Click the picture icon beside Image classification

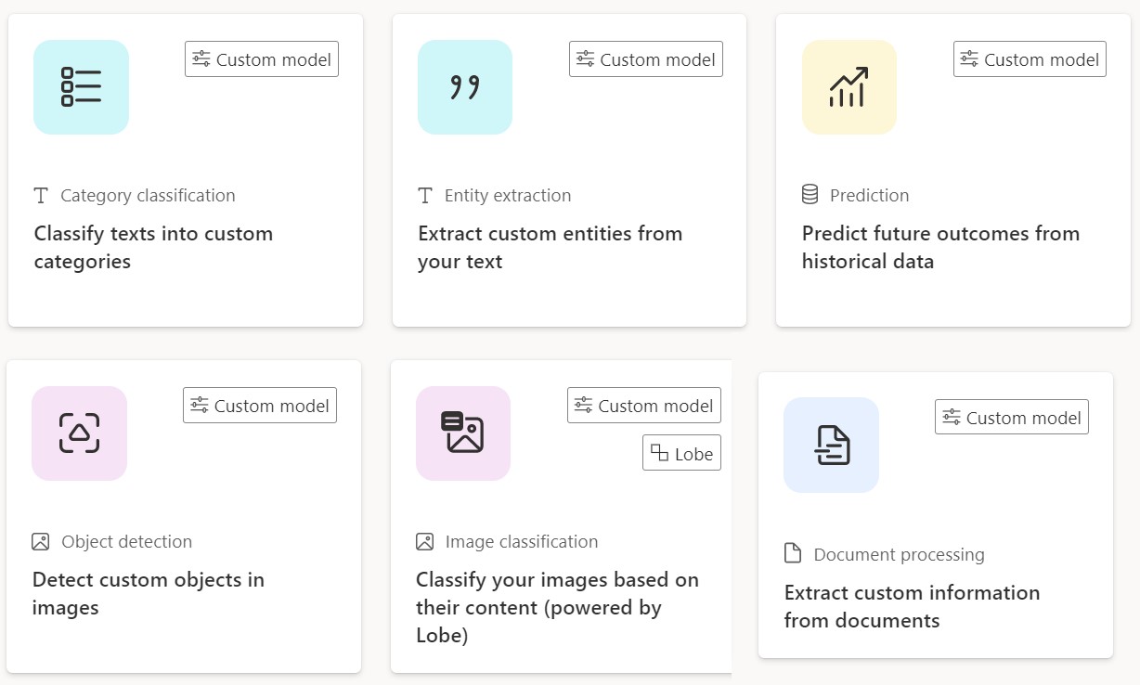point(424,541)
